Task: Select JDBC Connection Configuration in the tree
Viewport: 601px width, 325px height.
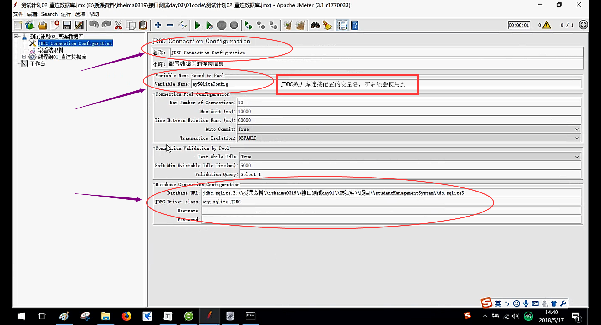Action: [x=75, y=43]
